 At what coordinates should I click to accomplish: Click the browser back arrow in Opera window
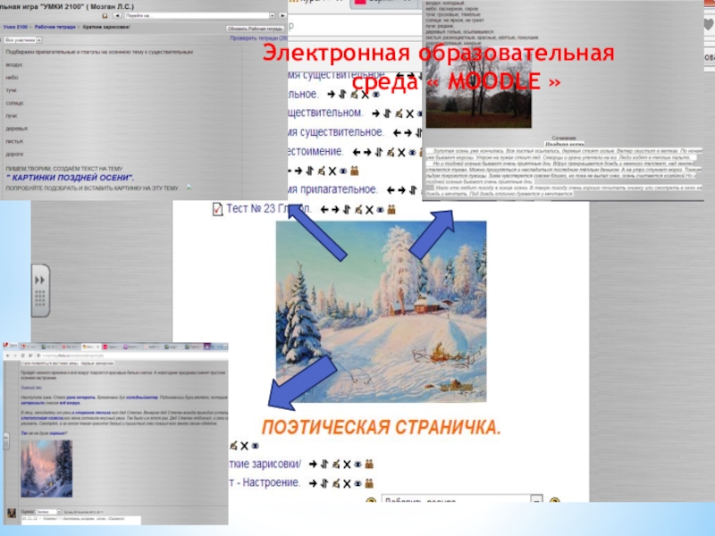point(8,356)
